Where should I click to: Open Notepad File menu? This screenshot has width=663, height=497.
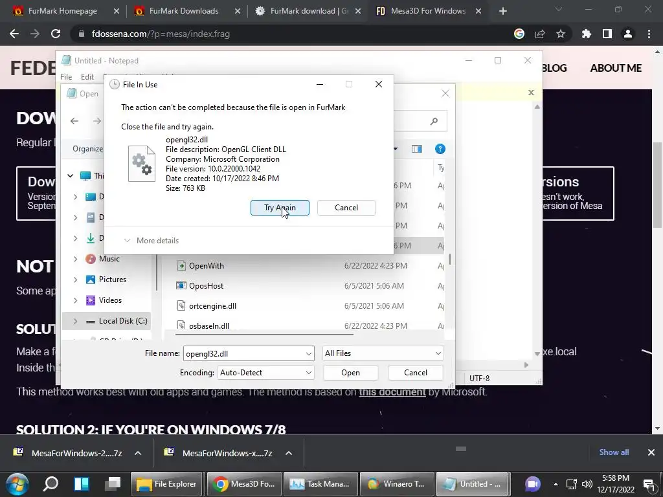pyautogui.click(x=66, y=77)
